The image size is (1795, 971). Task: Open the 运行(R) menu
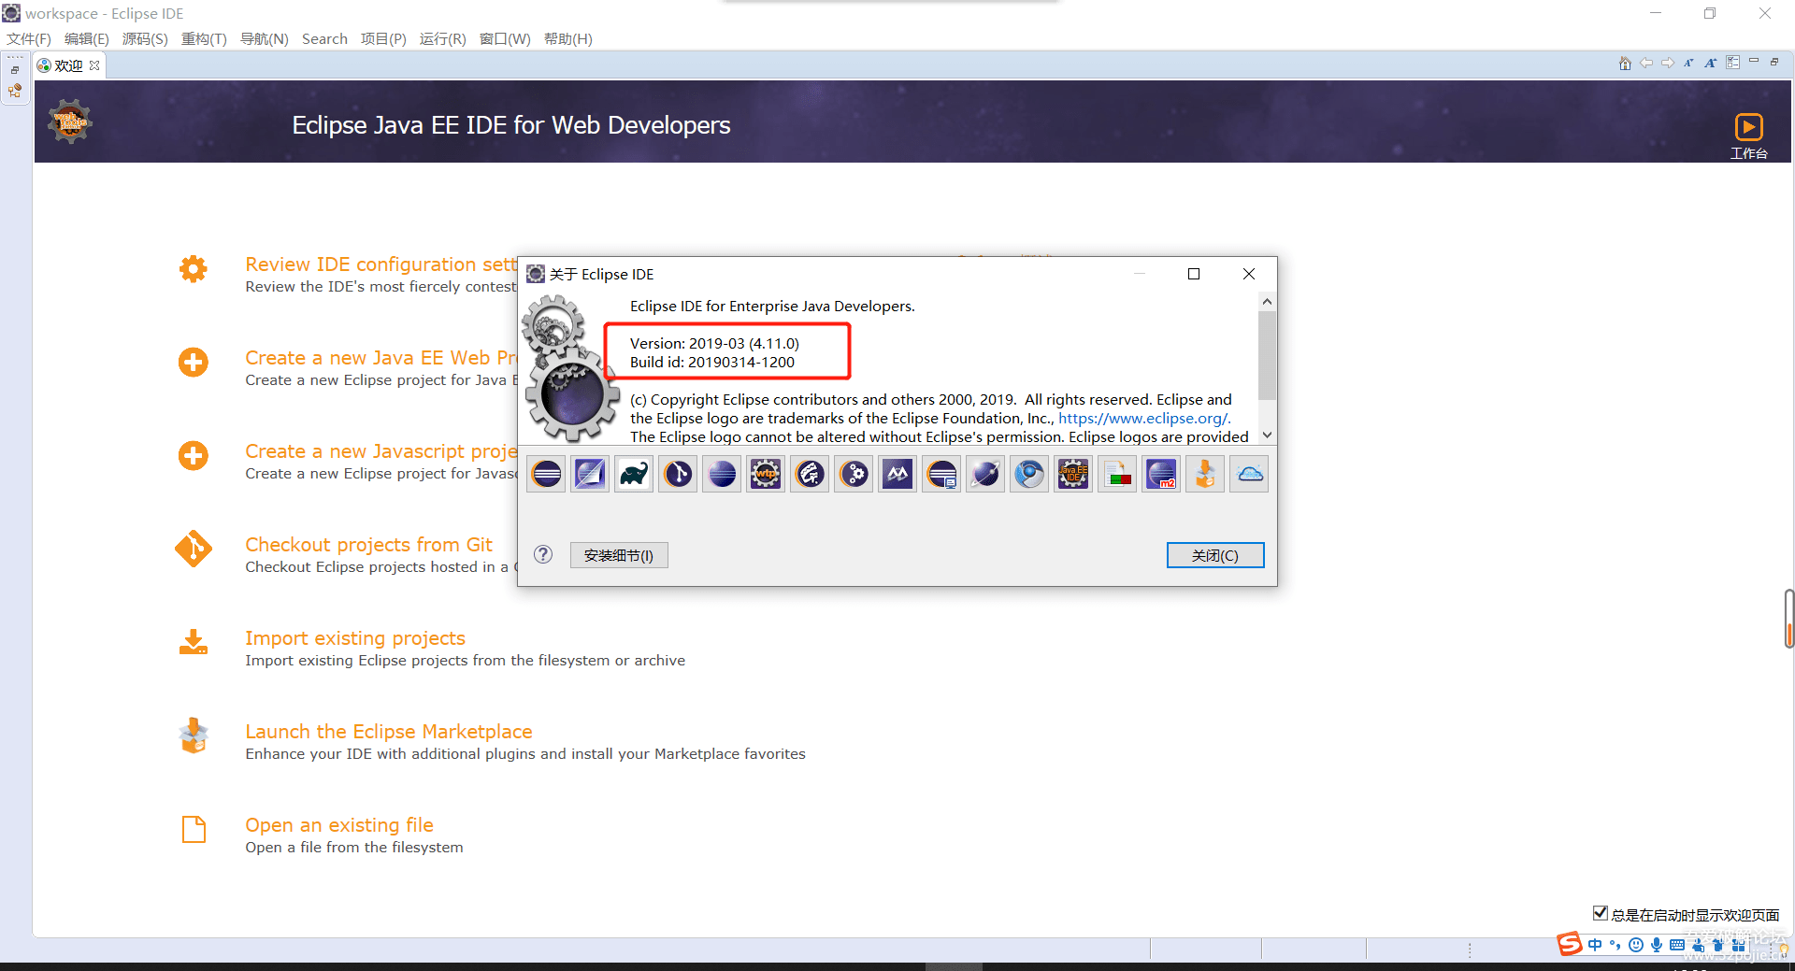[442, 38]
